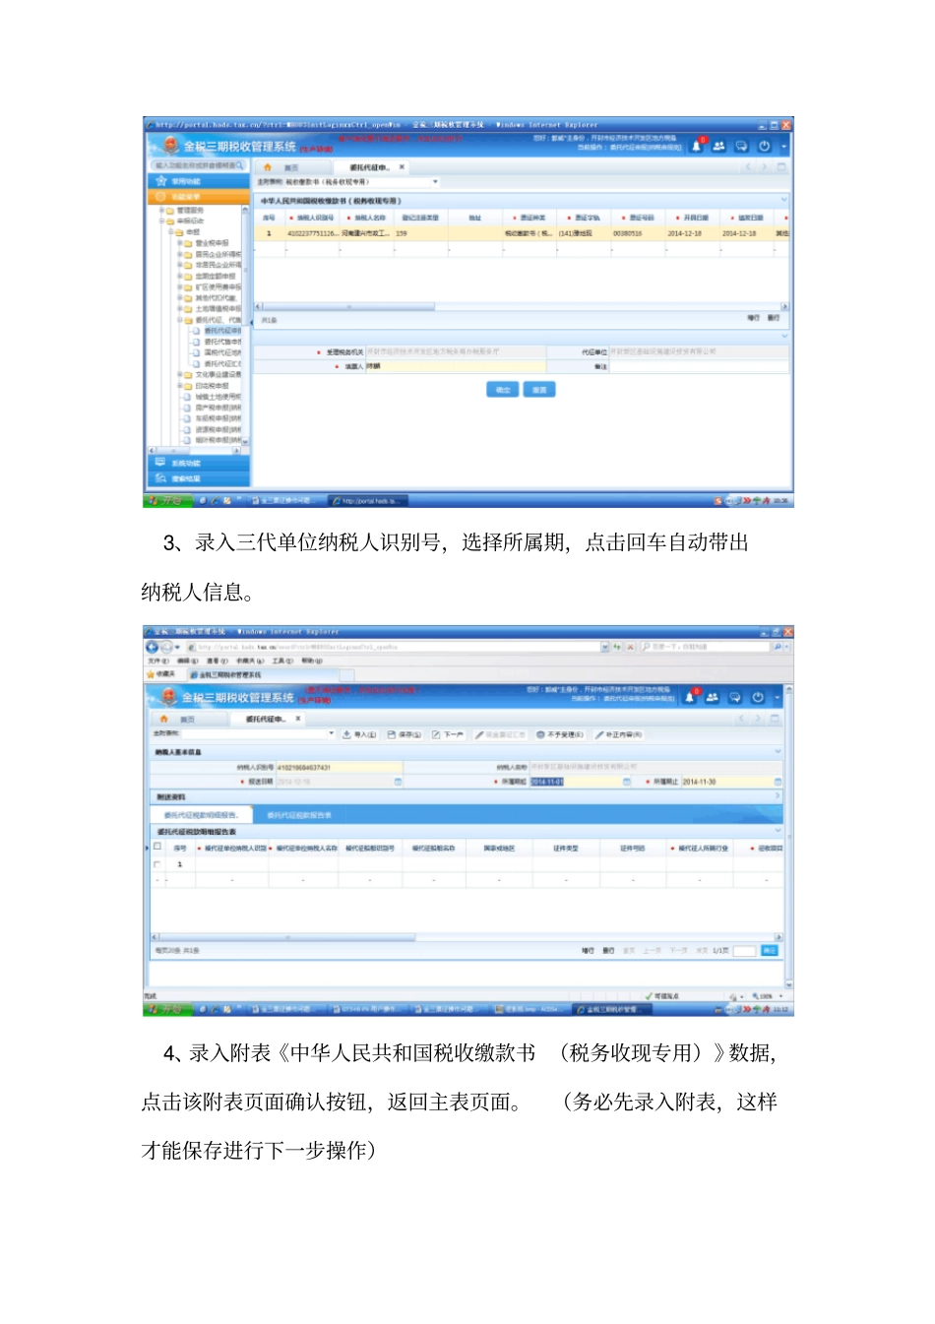Open the IE 查看(V) menu
Image resolution: width=935 pixels, height=1324 pixels.
[x=217, y=661]
